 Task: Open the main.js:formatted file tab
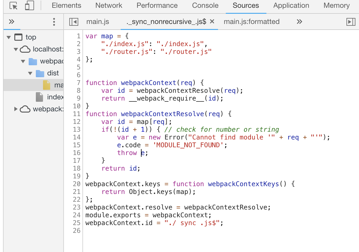(x=251, y=22)
